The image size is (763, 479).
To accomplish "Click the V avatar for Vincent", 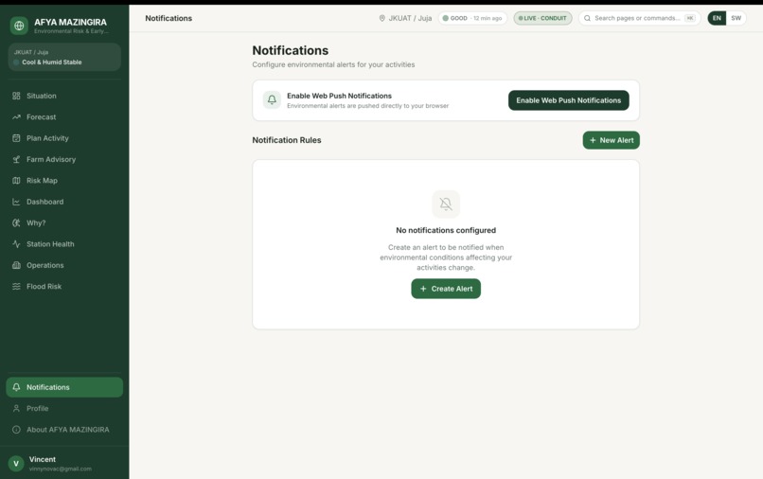I will tap(16, 464).
